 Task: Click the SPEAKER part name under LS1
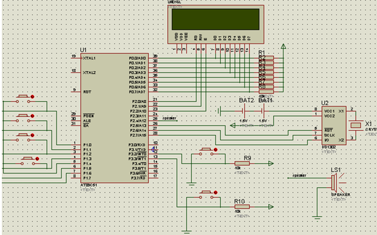341,195
